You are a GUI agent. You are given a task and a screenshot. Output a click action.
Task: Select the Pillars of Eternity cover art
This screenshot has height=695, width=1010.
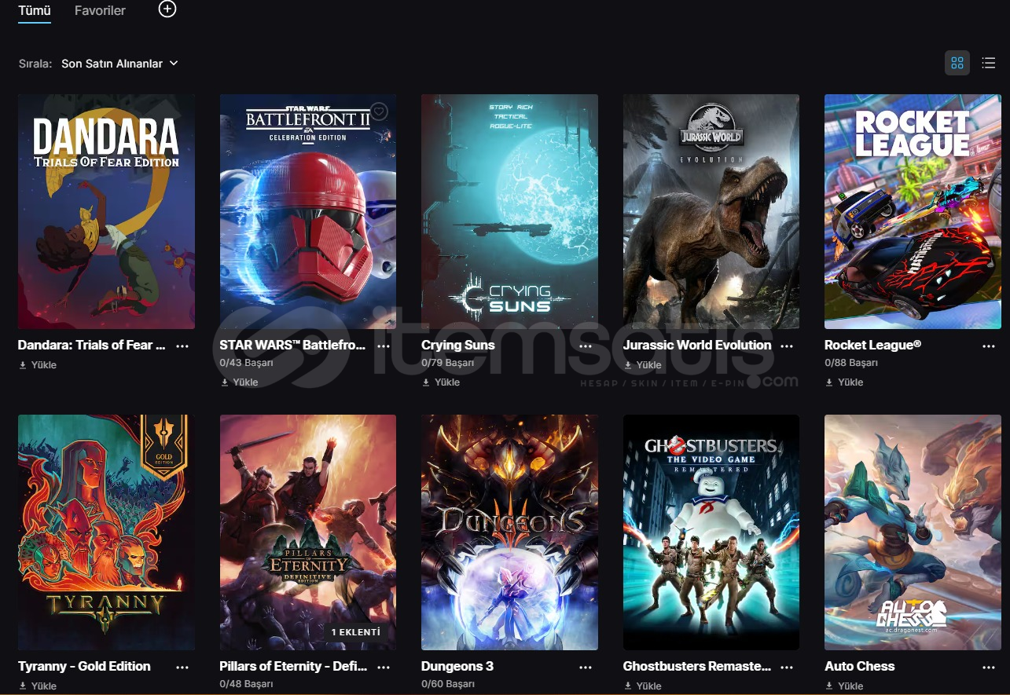(308, 532)
